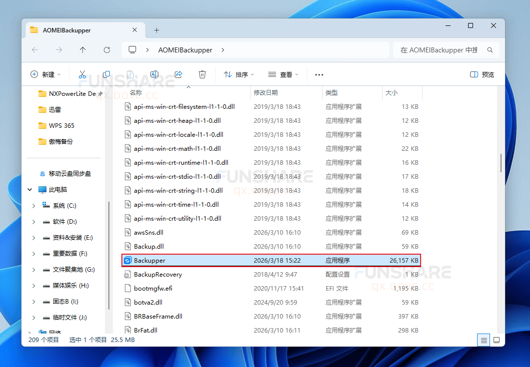The height and width of the screenshot is (367, 530).
Task: Switch to large thumbnails view layout
Action: (x=497, y=340)
